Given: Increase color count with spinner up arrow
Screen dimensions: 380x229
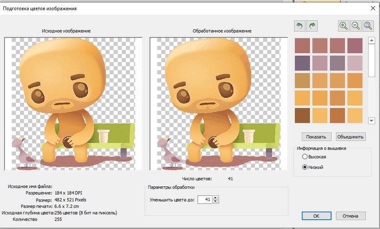Looking at the screenshot, I should click(x=216, y=198).
